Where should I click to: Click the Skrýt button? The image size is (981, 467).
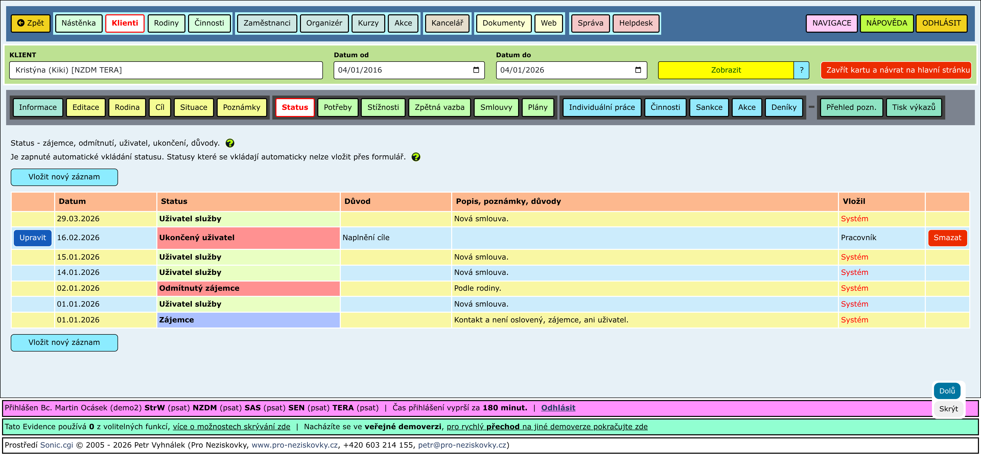click(x=949, y=409)
